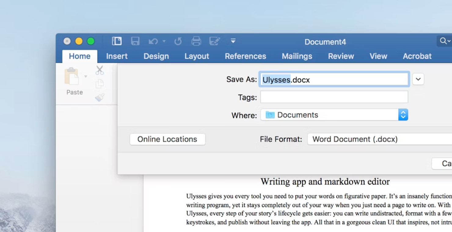Screen dimensions: 452x232
Task: Click the Cancel button in the save dialog
Action: 442,164
